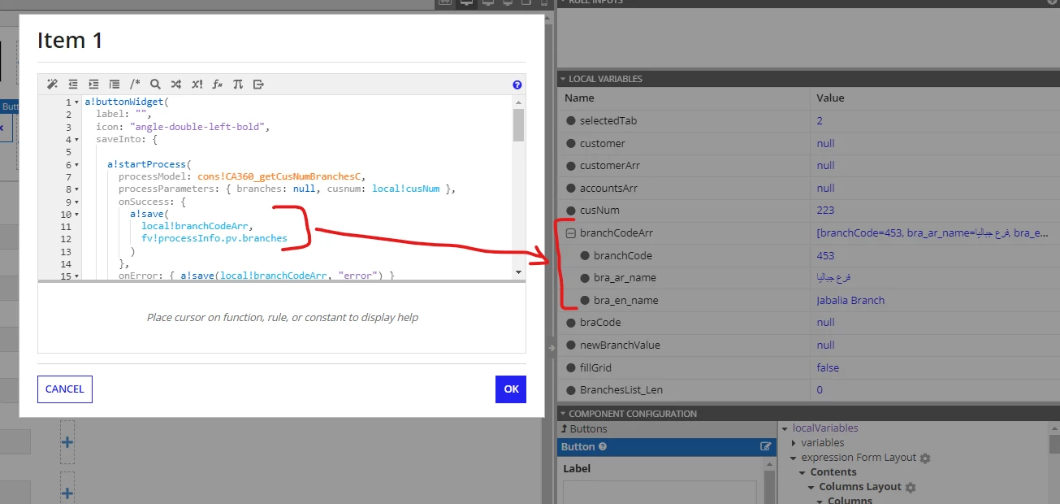Fold code at line 9 onSuccess
Screen dimensions: 1060x504
(x=76, y=202)
